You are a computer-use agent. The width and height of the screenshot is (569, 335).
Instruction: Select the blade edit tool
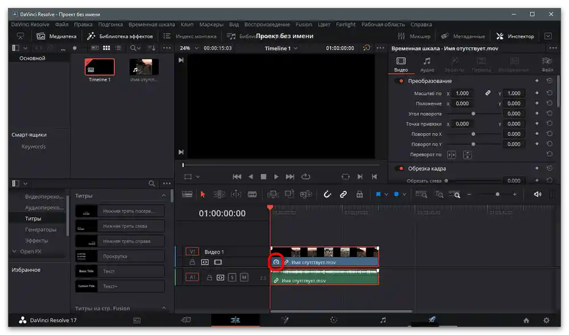click(x=252, y=195)
